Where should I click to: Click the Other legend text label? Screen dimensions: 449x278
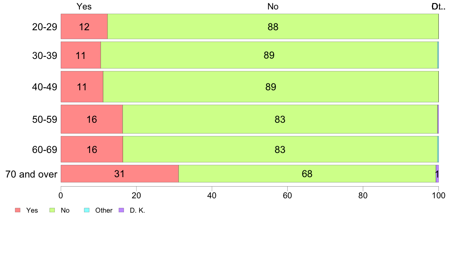pos(104,210)
